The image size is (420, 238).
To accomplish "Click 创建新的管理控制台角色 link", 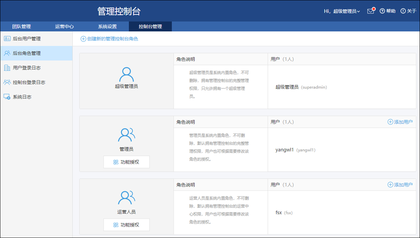I will tap(109, 39).
